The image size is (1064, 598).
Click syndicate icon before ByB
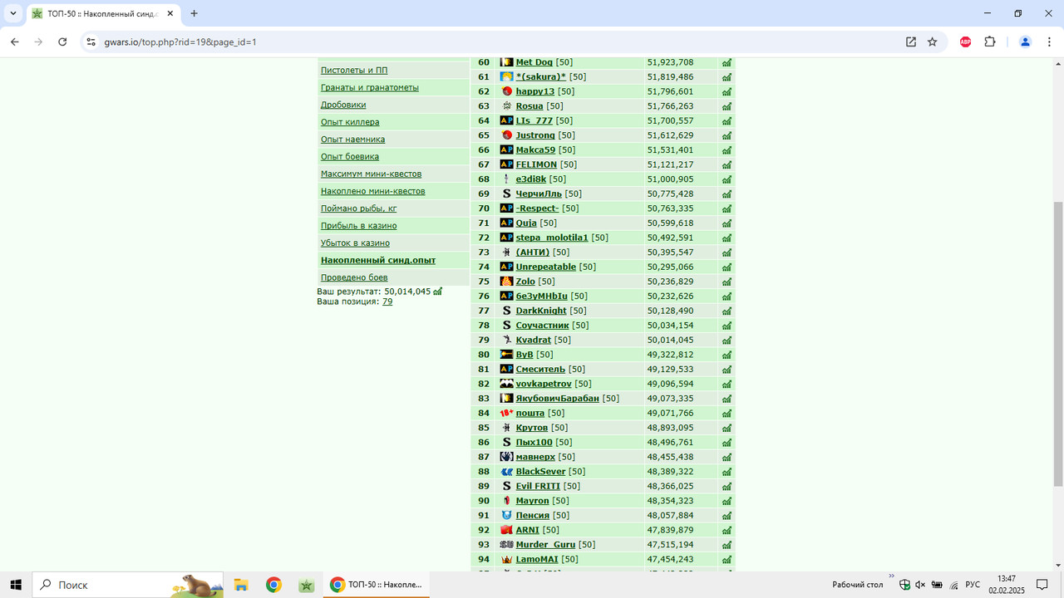(x=507, y=355)
